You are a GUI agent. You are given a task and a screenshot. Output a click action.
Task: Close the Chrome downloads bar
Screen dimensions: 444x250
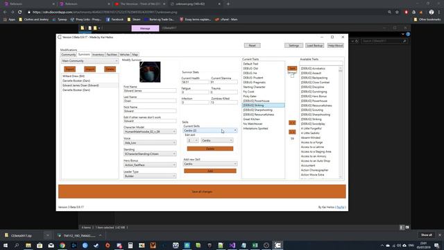point(439,235)
